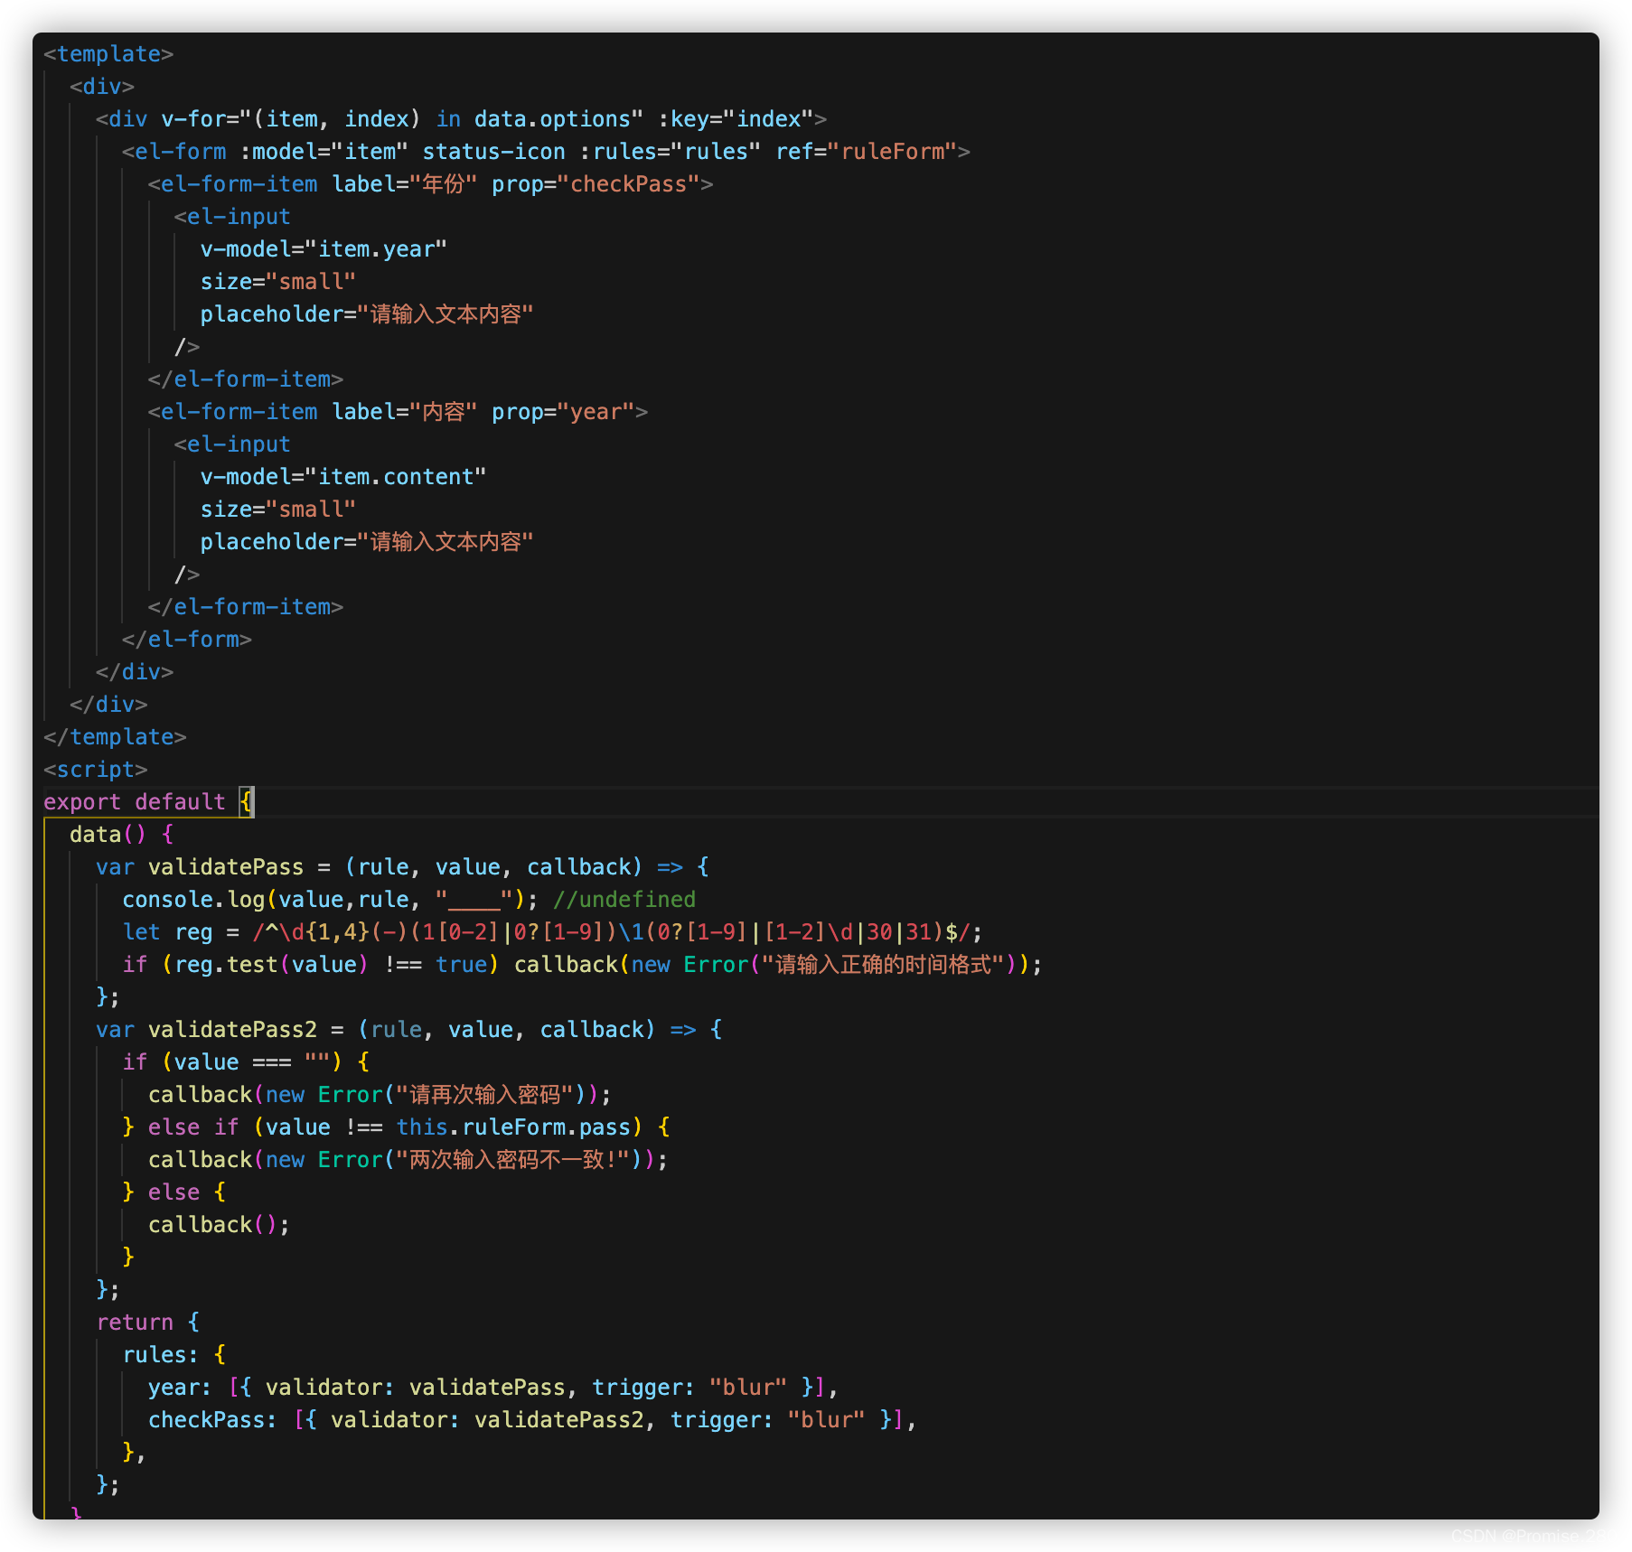Viewport: 1632px width, 1552px height.
Task: Select the export default statement
Action: [135, 801]
